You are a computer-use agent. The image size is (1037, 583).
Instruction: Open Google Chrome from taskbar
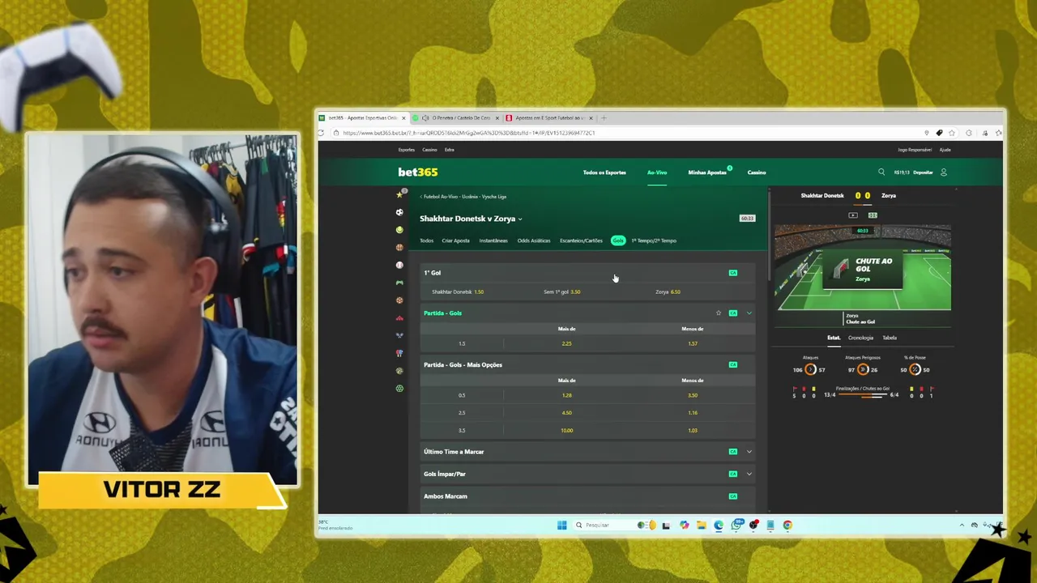[787, 525]
